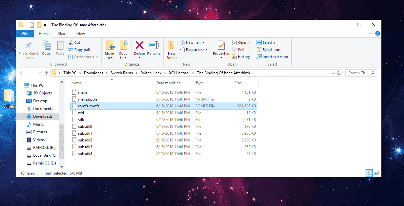404x206 pixels.
Task: Click Quick Access Toolbar new folder icon
Action: tap(39, 25)
